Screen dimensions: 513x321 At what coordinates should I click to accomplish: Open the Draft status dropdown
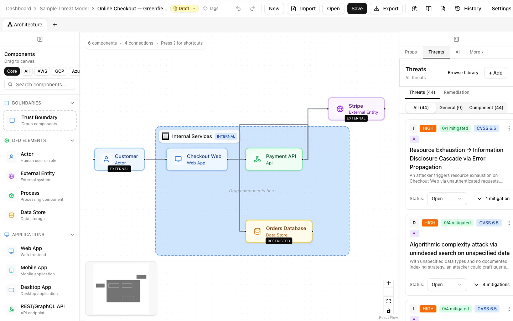click(x=185, y=9)
